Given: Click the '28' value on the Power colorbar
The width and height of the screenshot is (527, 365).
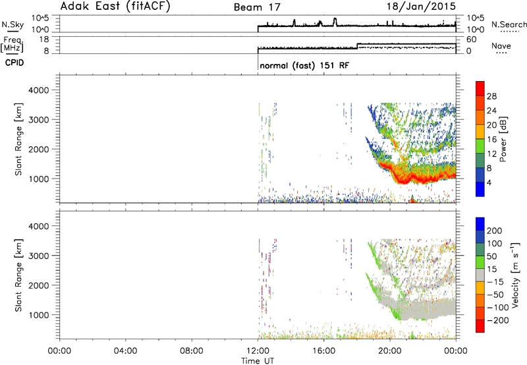Looking at the screenshot, I should (x=491, y=96).
